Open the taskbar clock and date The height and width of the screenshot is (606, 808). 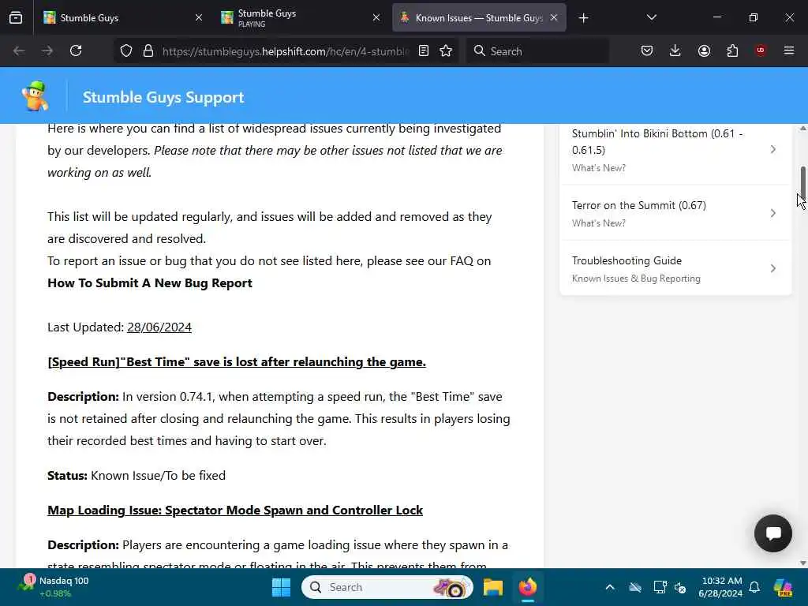click(721, 587)
